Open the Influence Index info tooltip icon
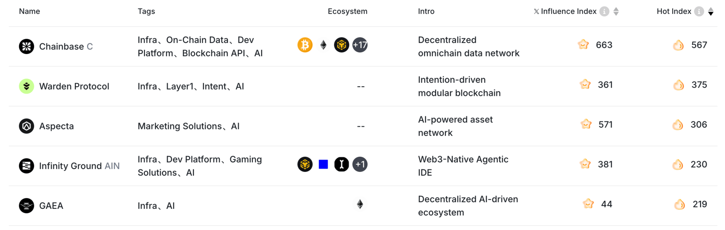 [x=605, y=11]
